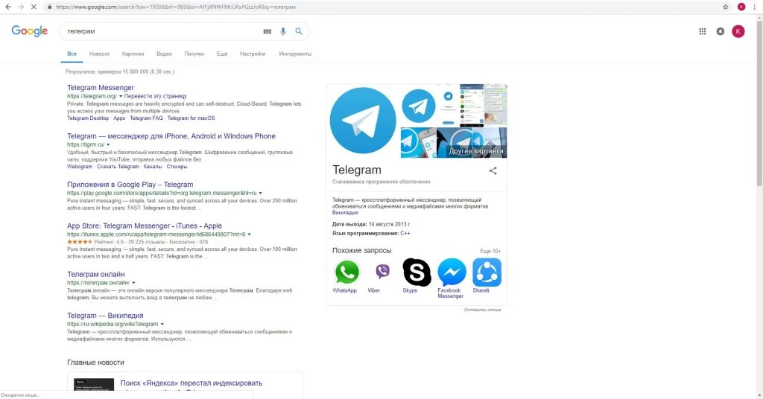763x399 pixels.
Task: Open on-screen keyboard icon in search box
Action: tap(267, 31)
